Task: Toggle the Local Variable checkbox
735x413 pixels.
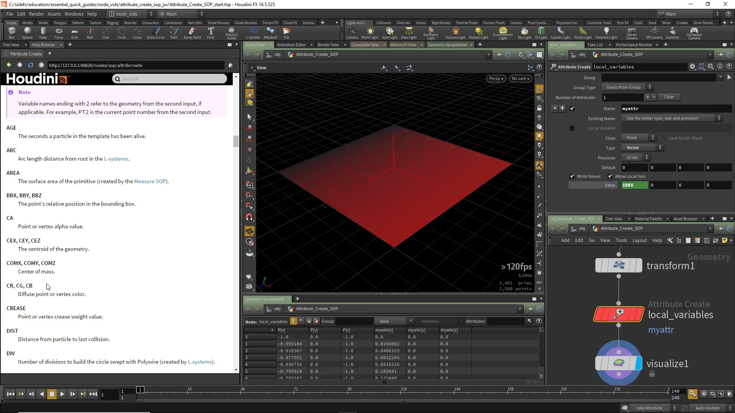Action: click(x=572, y=128)
